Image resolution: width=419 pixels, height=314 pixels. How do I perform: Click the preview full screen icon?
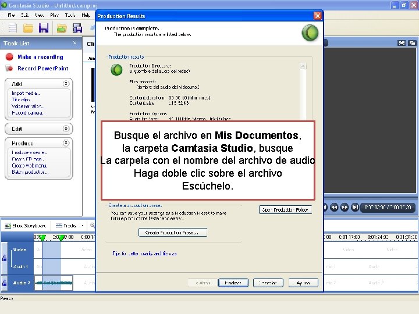(402, 43)
